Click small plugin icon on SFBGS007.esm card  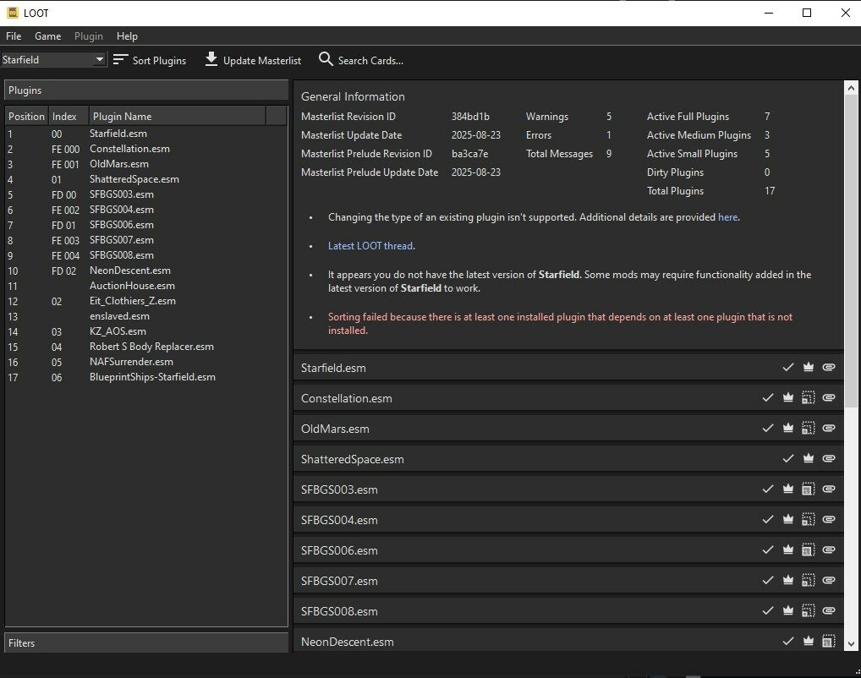click(x=809, y=580)
